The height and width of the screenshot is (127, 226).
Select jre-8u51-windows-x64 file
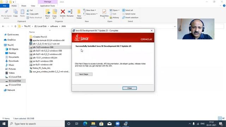click(41, 65)
